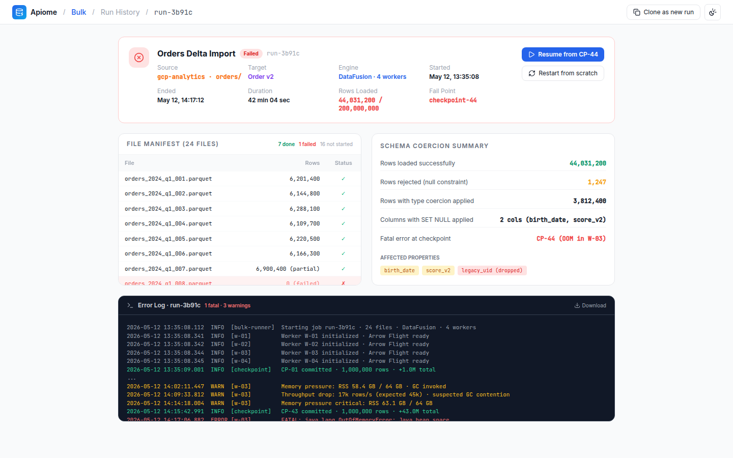Click the green checkmark for orders_2024_q1_001.parquet
This screenshot has width=733, height=458.
tap(343, 179)
